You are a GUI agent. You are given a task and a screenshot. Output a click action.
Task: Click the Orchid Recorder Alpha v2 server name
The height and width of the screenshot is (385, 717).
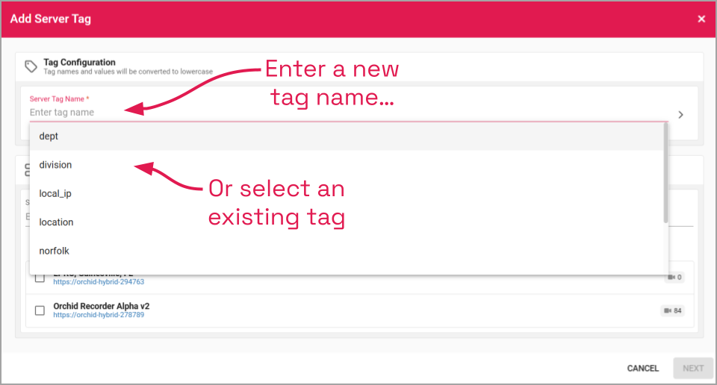101,306
